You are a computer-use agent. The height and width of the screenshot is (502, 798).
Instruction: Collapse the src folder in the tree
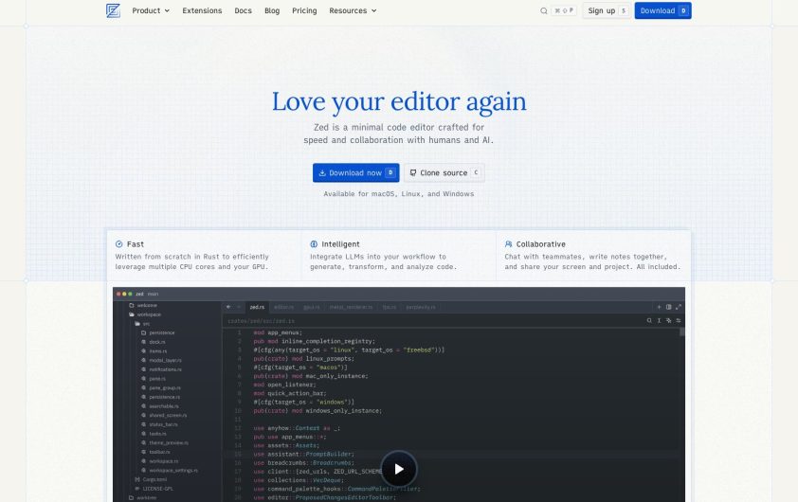142,324
